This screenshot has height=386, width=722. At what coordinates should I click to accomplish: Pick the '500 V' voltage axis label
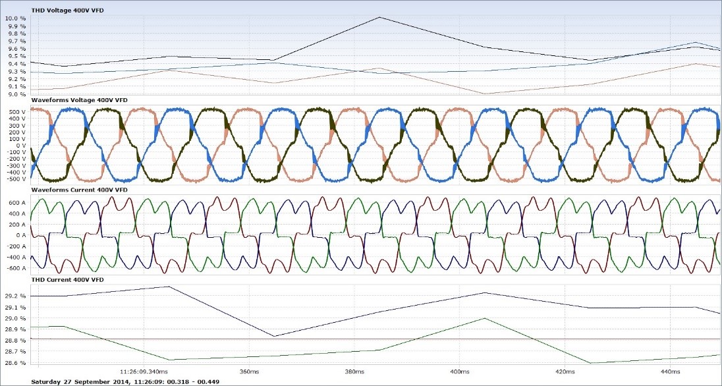(18, 112)
